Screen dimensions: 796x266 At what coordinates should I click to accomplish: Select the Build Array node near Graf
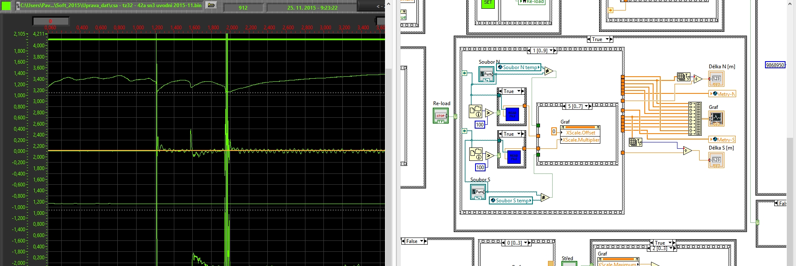pos(695,119)
